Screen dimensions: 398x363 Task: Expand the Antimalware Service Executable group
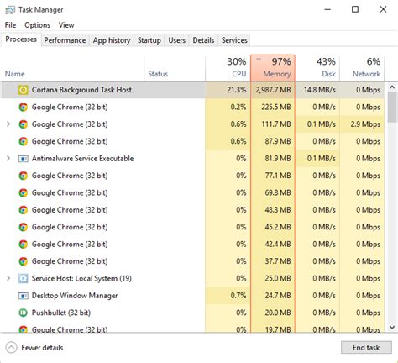point(8,159)
